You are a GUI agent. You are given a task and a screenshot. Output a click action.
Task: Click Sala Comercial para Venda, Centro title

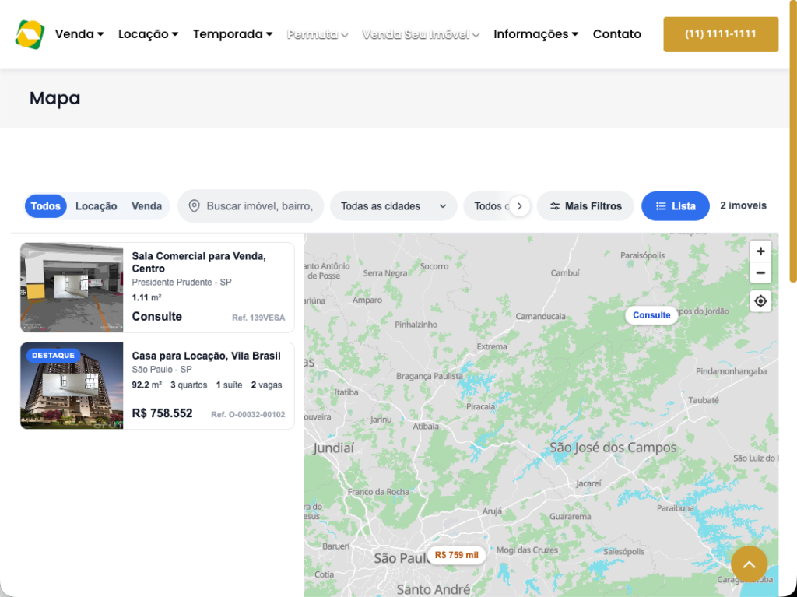click(198, 262)
